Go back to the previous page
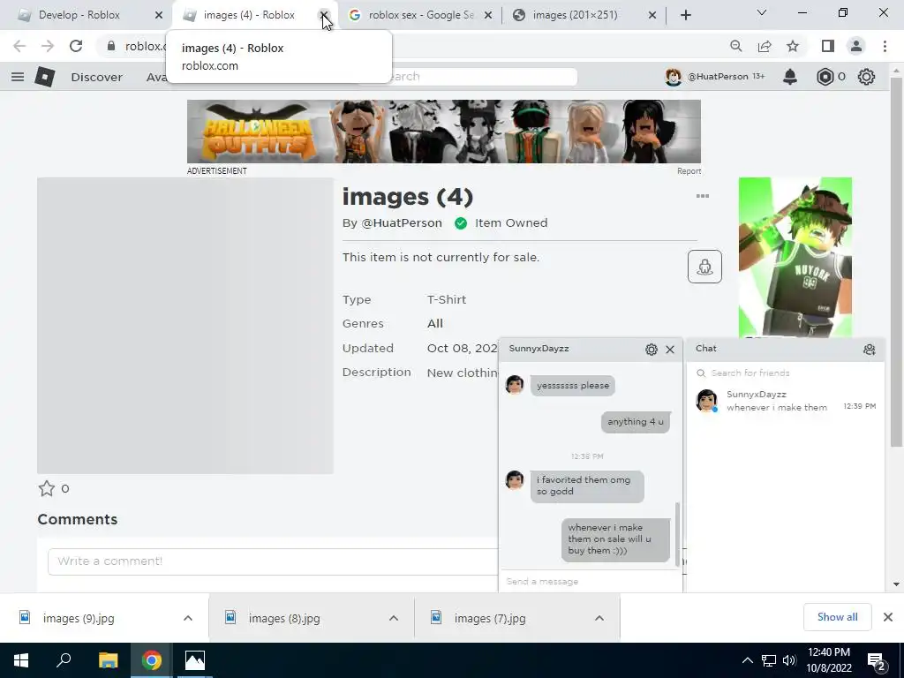 [19, 46]
